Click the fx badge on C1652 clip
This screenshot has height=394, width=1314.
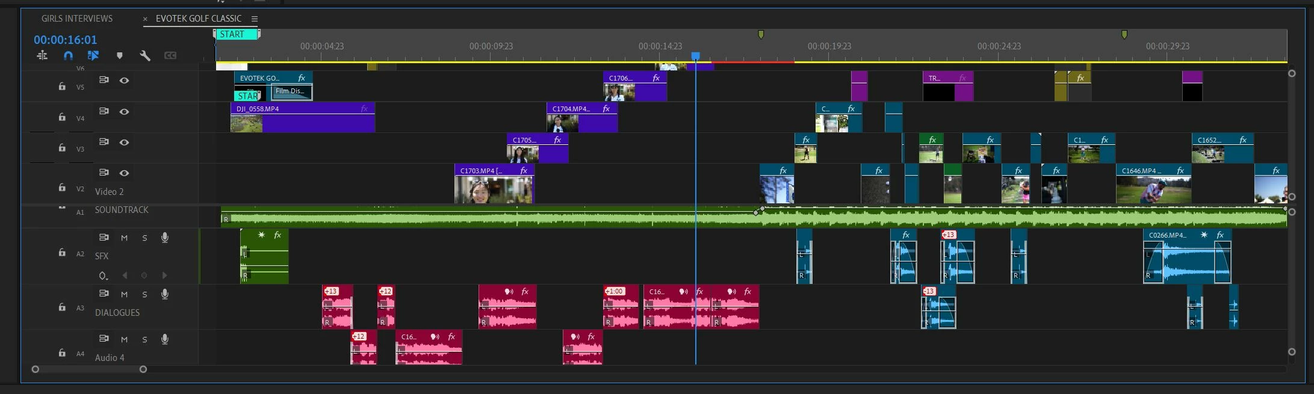pyautogui.click(x=1243, y=140)
